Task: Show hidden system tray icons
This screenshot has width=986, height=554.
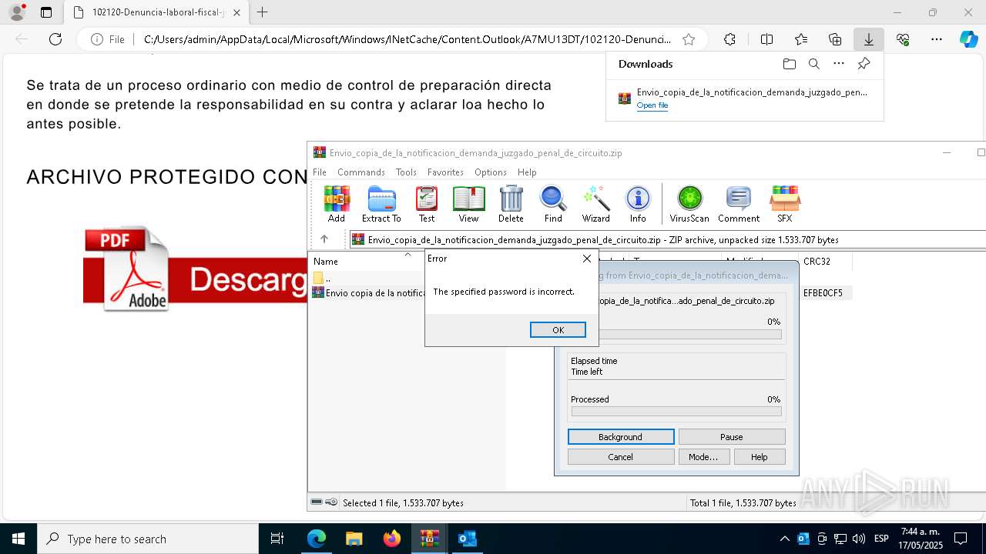Action: click(x=784, y=539)
